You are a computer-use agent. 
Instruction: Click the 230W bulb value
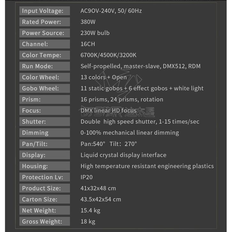click(x=95, y=33)
